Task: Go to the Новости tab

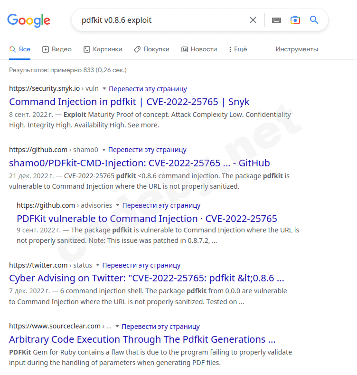Action: coord(199,49)
